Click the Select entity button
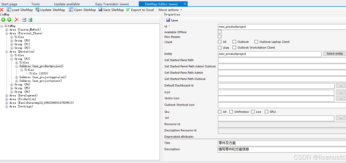346x163 pixels. (335, 54)
